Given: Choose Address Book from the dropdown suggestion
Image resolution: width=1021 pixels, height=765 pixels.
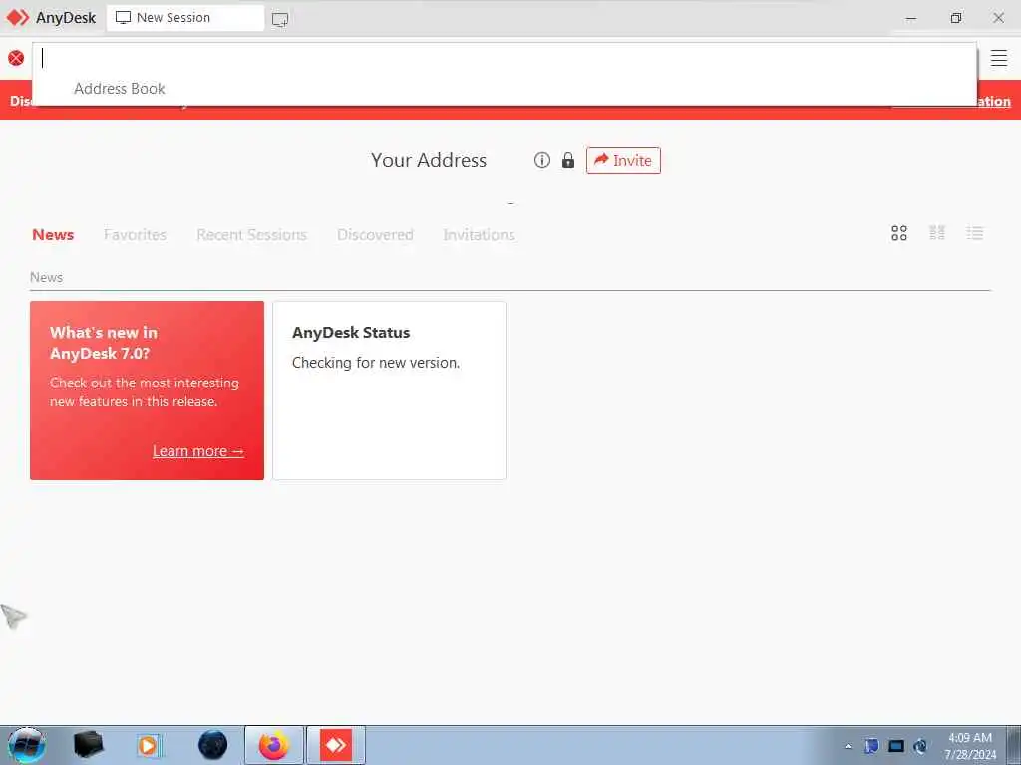Looking at the screenshot, I should (x=120, y=89).
